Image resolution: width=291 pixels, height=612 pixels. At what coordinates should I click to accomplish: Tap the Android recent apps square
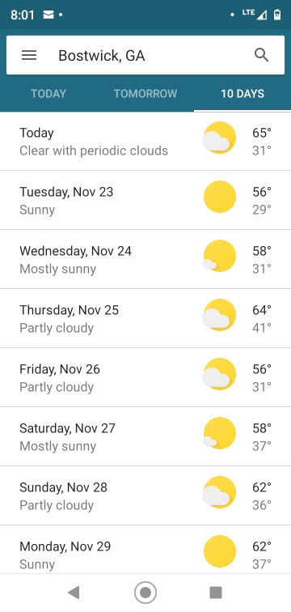tap(216, 593)
